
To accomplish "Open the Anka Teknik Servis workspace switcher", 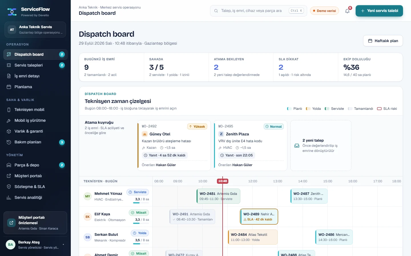I will tap(35, 30).
